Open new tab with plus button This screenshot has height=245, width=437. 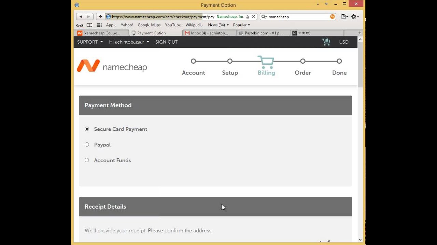click(x=360, y=33)
